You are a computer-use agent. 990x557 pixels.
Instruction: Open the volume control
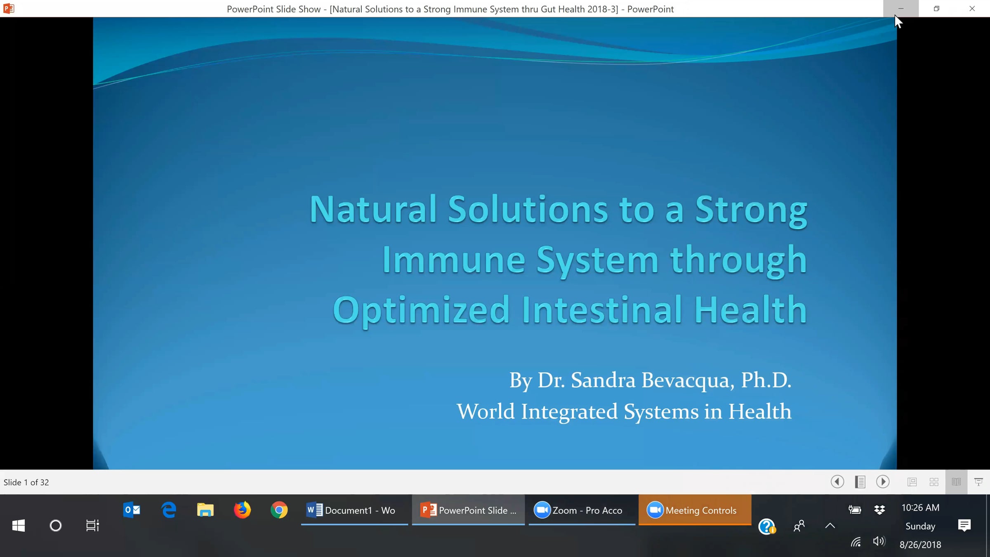coord(879,541)
